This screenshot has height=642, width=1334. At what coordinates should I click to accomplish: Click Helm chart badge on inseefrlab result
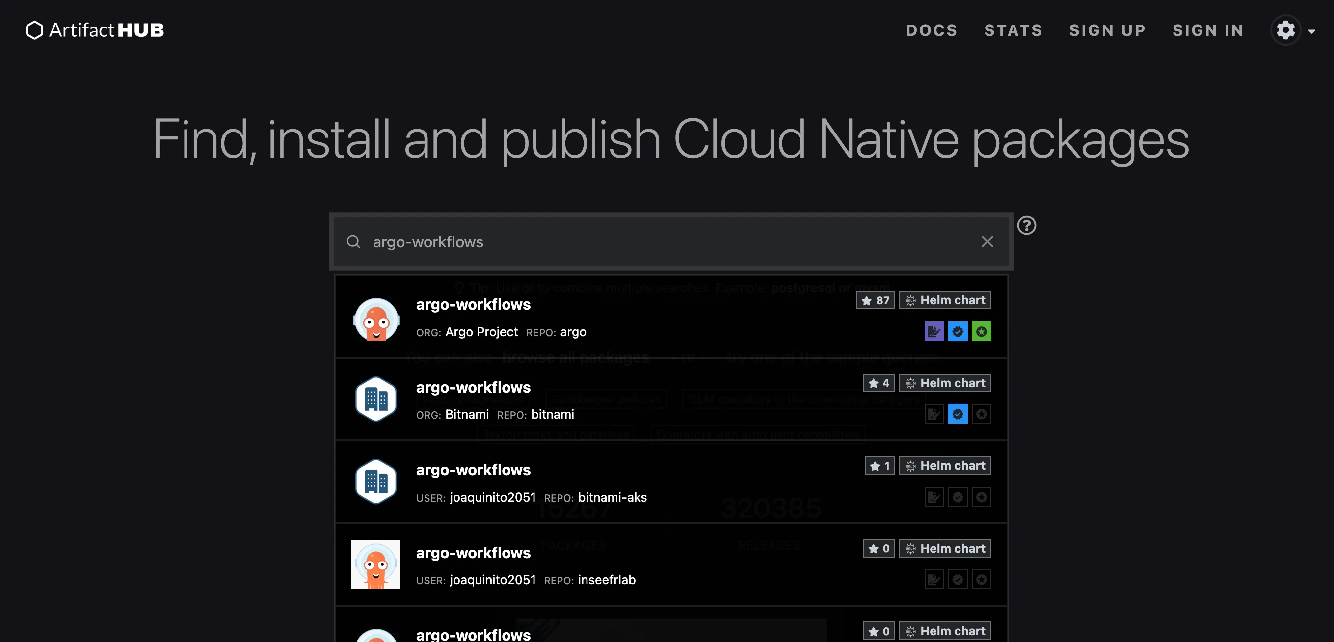coord(945,548)
